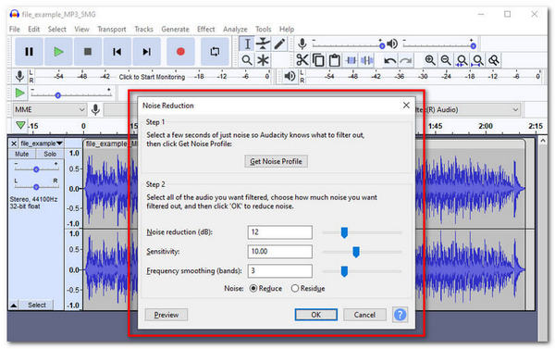The image size is (555, 349).
Task: Choose the Selection (I-beam) tool
Action: coord(247,44)
